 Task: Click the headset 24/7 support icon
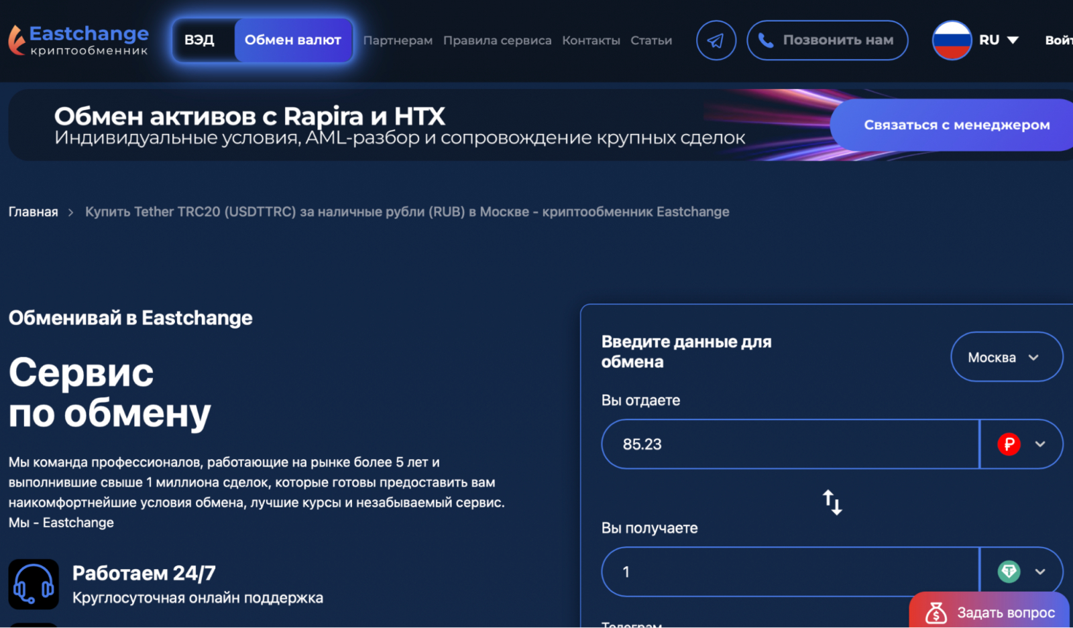[34, 584]
